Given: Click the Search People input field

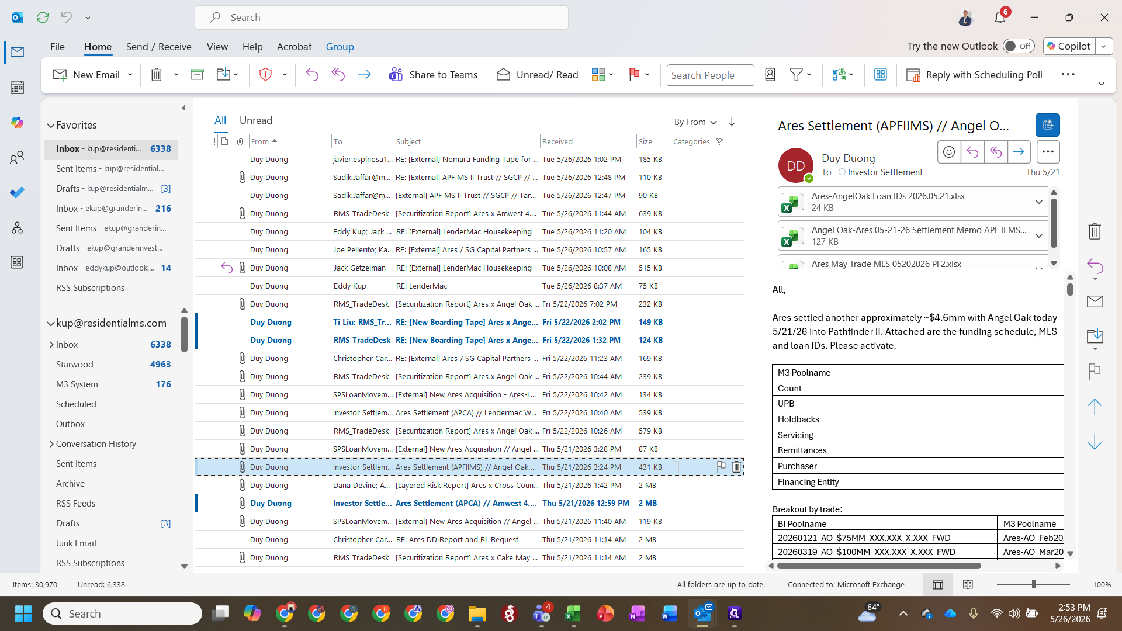Looking at the screenshot, I should click(710, 75).
